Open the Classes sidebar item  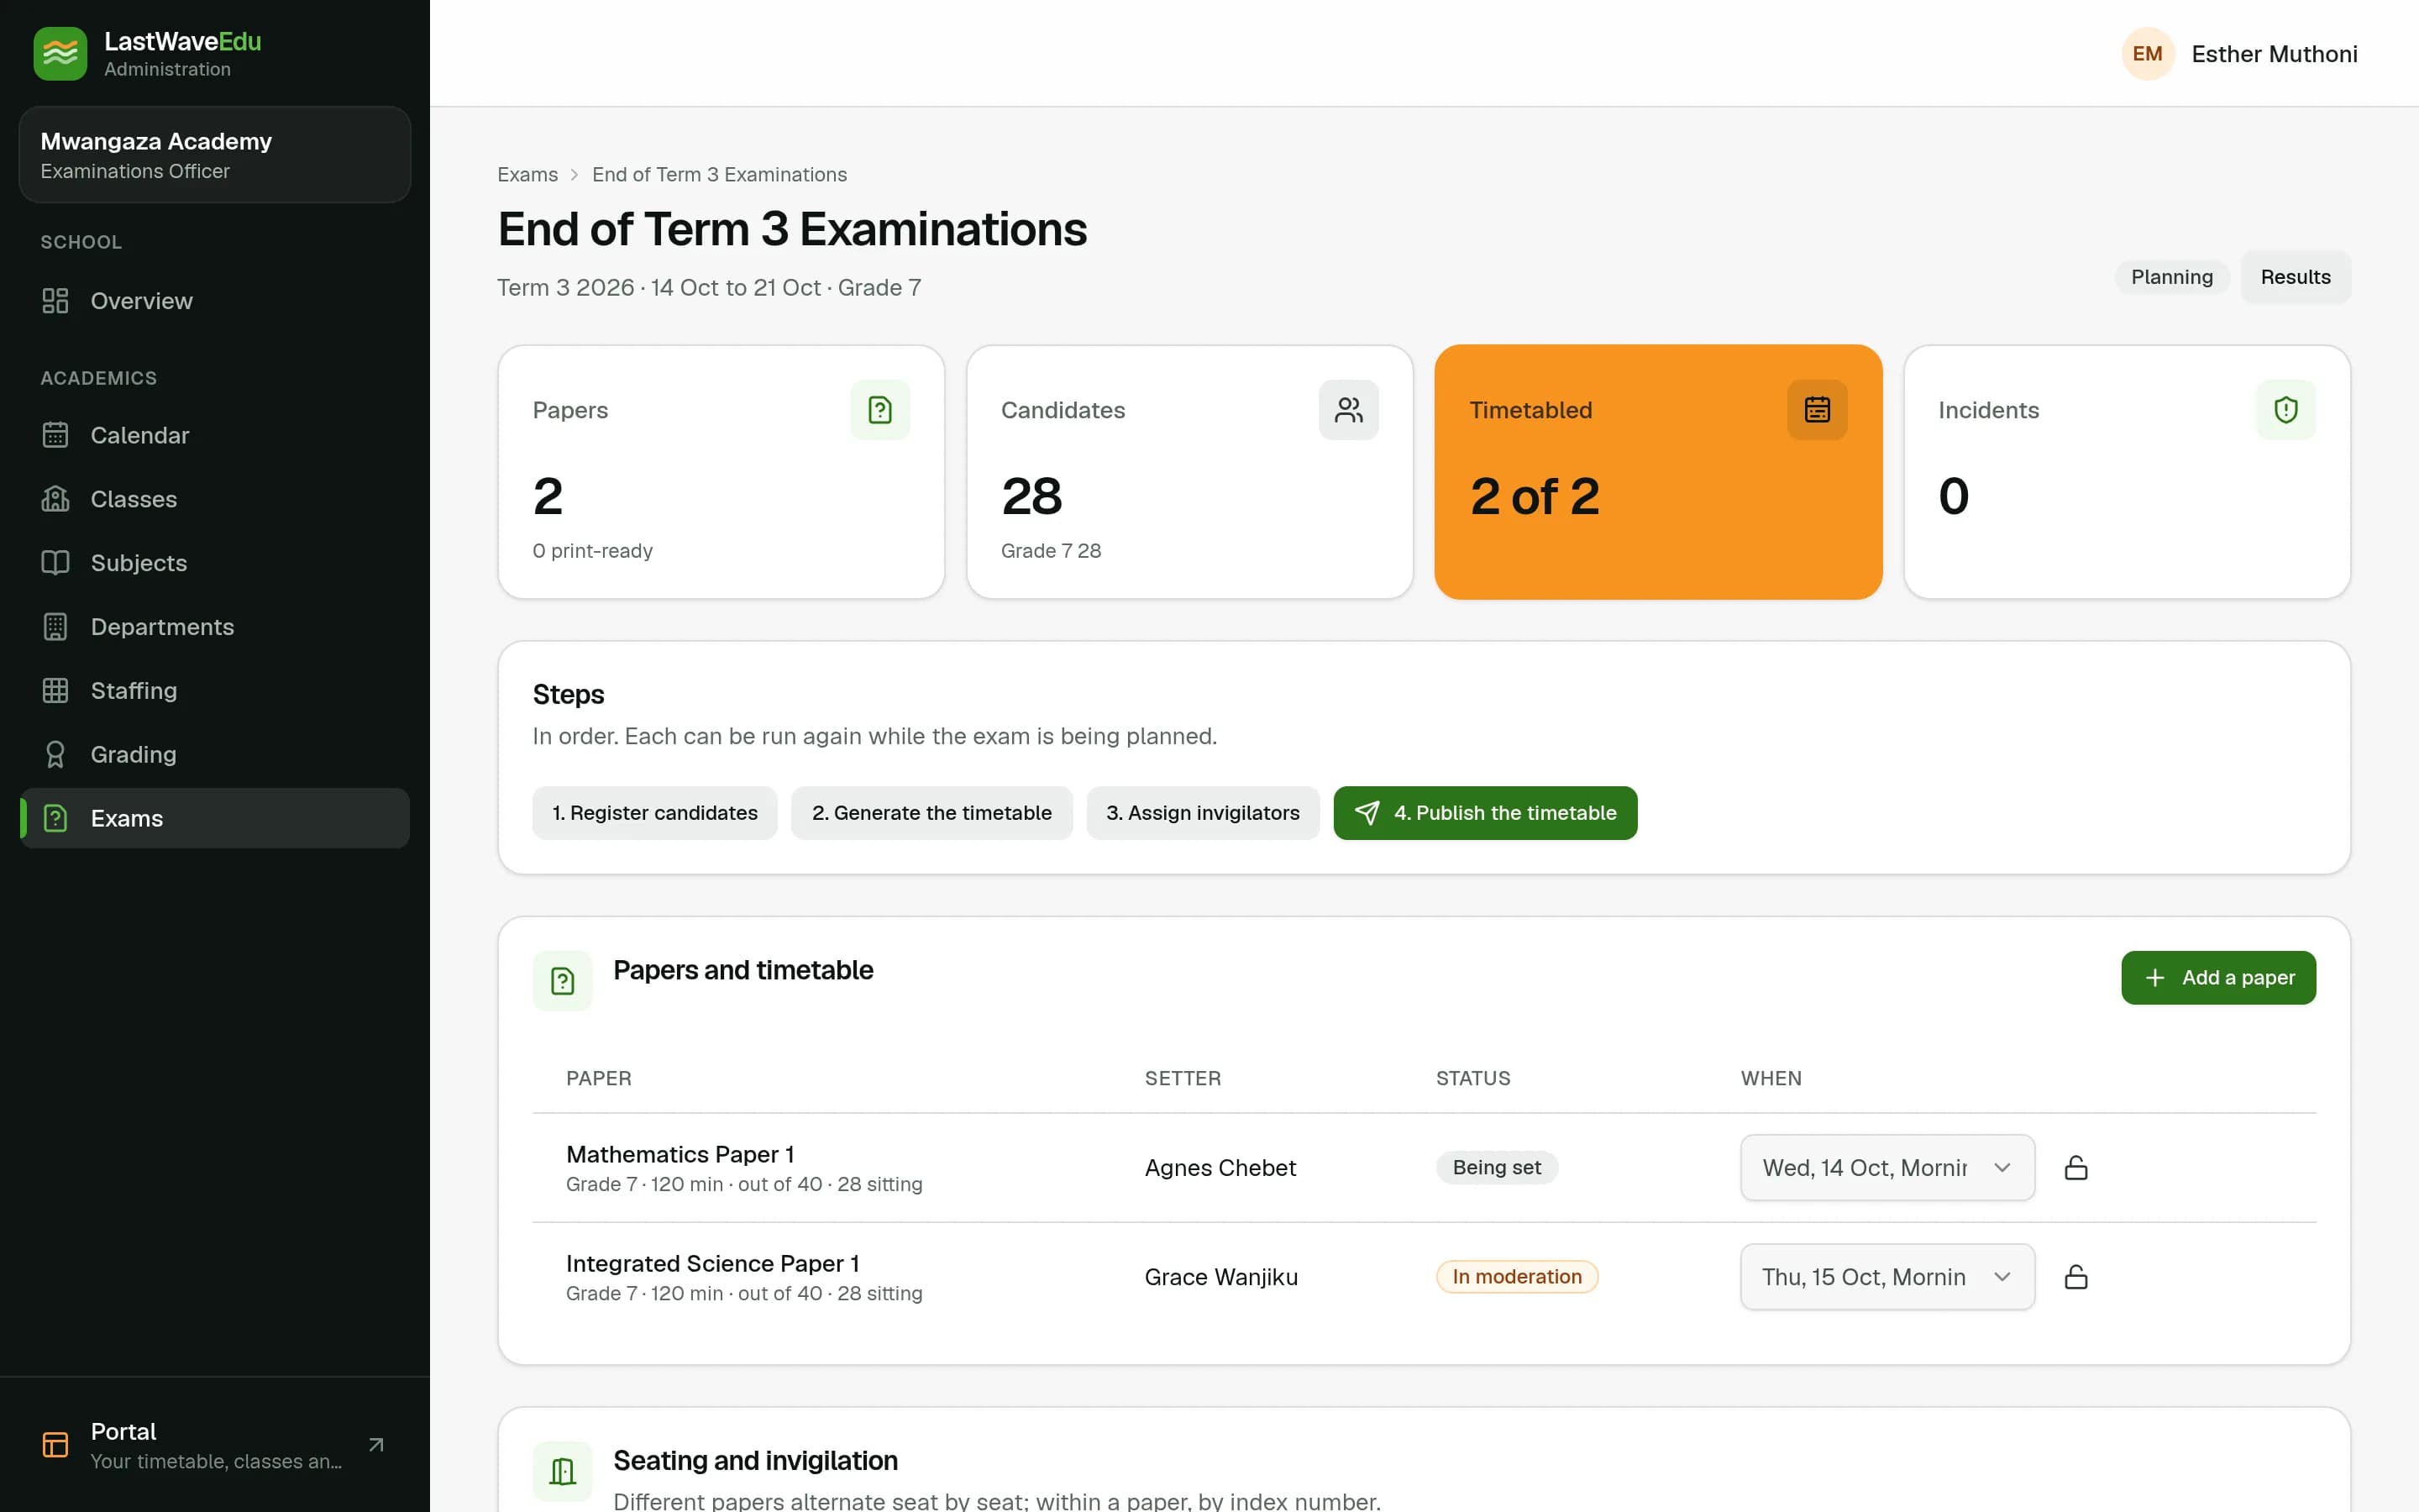click(x=215, y=499)
